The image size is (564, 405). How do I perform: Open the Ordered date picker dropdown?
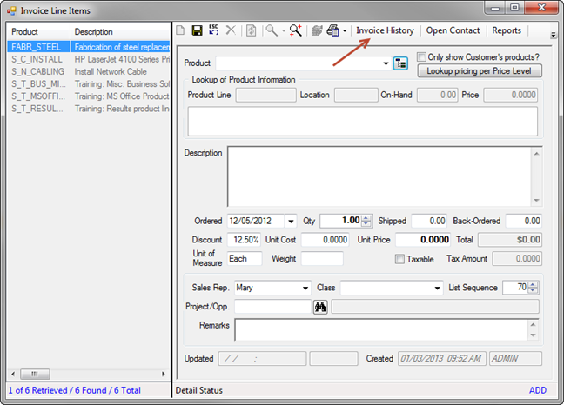pyautogui.click(x=291, y=221)
